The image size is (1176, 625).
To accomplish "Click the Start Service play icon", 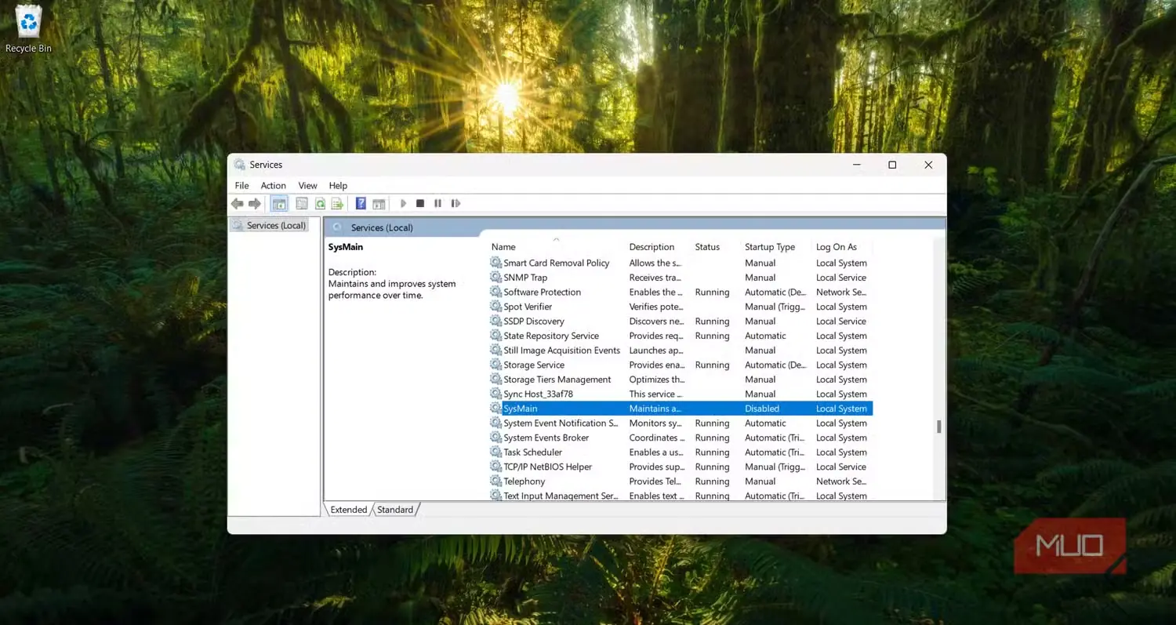I will pyautogui.click(x=403, y=204).
